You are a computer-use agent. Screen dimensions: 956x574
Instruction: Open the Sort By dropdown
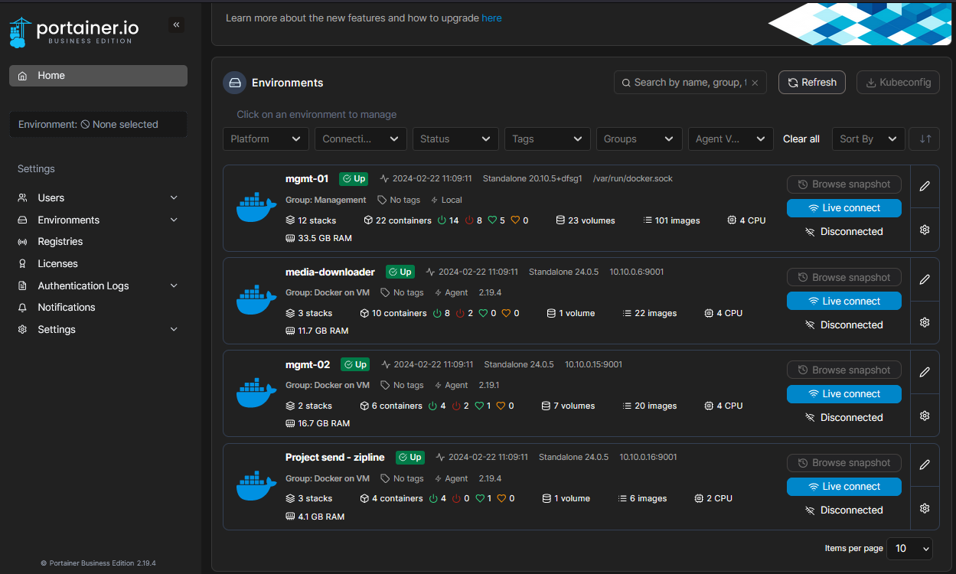pyautogui.click(x=867, y=139)
